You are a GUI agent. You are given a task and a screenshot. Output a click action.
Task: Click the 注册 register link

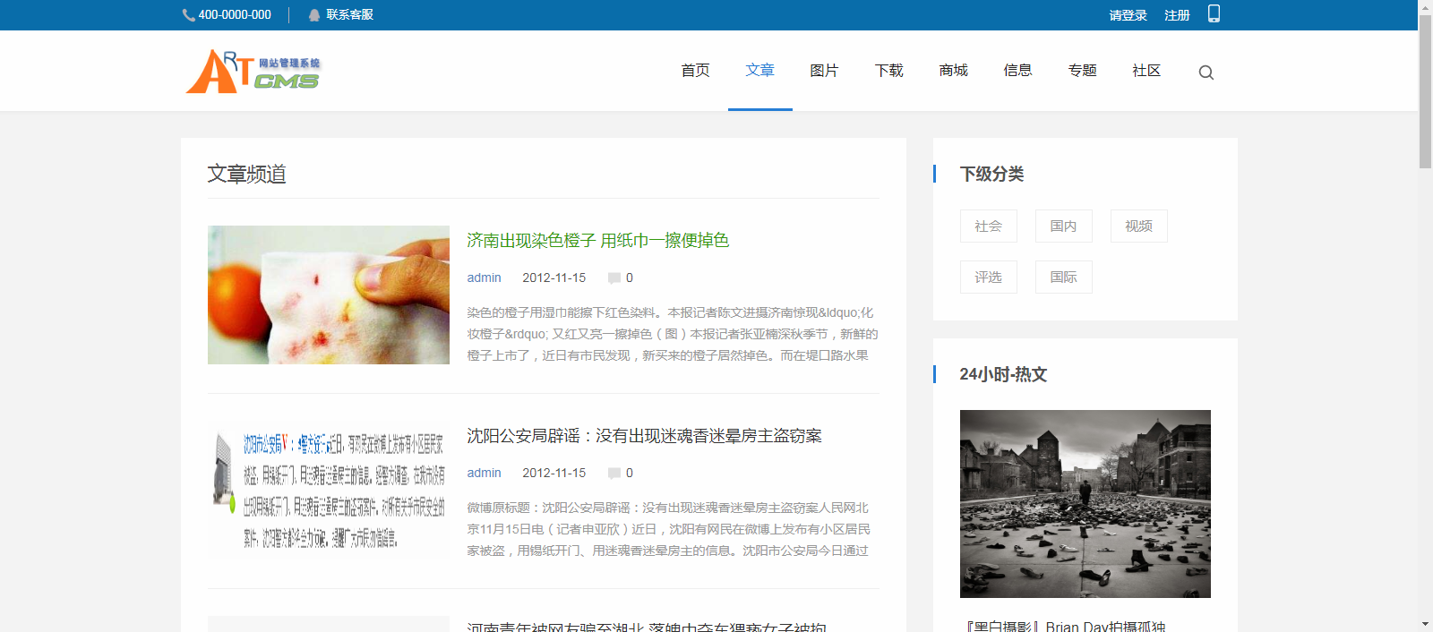1178,15
